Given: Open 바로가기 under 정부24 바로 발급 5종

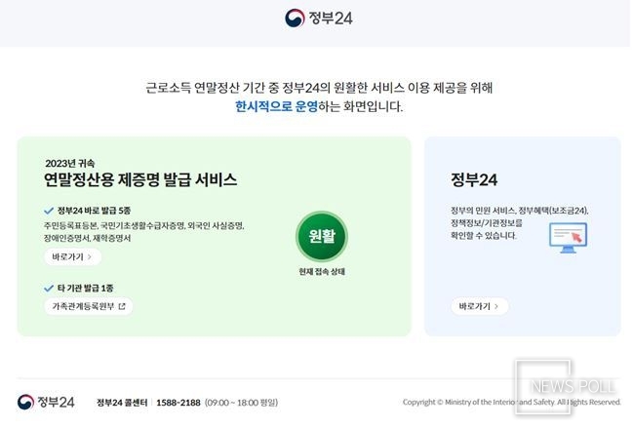Looking at the screenshot, I should 72,257.
